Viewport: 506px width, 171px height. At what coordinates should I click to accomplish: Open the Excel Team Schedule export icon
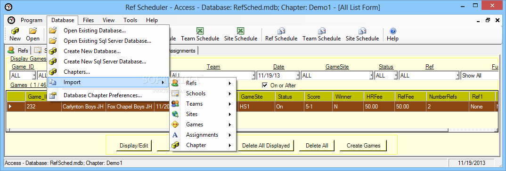pyautogui.click(x=200, y=31)
